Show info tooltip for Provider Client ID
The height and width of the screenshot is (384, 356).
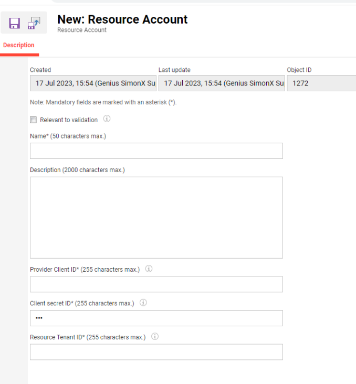[x=149, y=269]
